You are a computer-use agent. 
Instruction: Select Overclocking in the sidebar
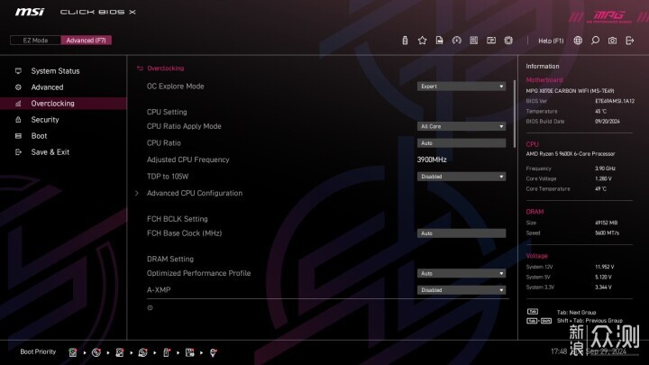point(63,104)
